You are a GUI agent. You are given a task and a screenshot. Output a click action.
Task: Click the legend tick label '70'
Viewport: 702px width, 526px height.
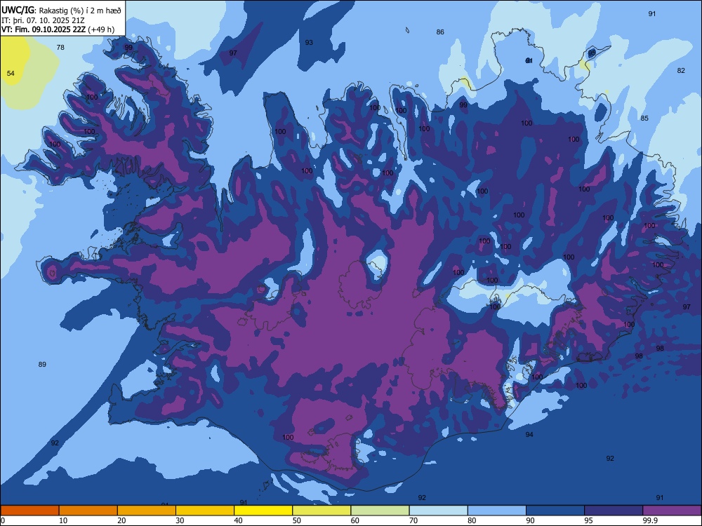(413, 520)
